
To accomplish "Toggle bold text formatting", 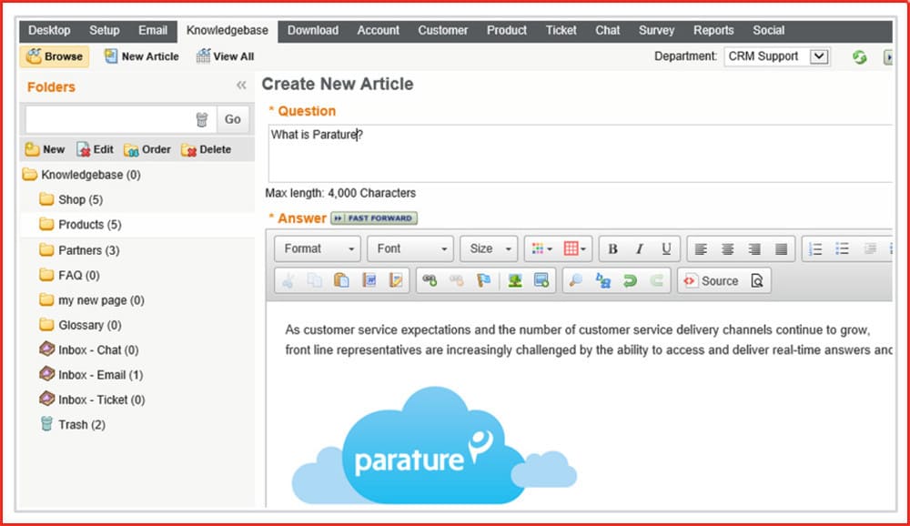I will 612,248.
